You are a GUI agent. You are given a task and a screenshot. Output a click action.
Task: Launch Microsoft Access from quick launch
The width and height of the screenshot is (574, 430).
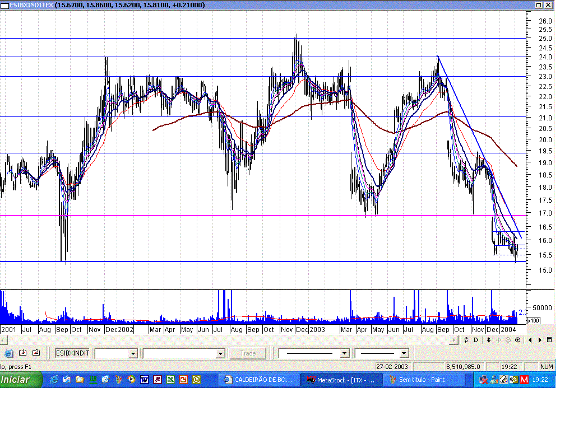pyautogui.click(x=158, y=380)
